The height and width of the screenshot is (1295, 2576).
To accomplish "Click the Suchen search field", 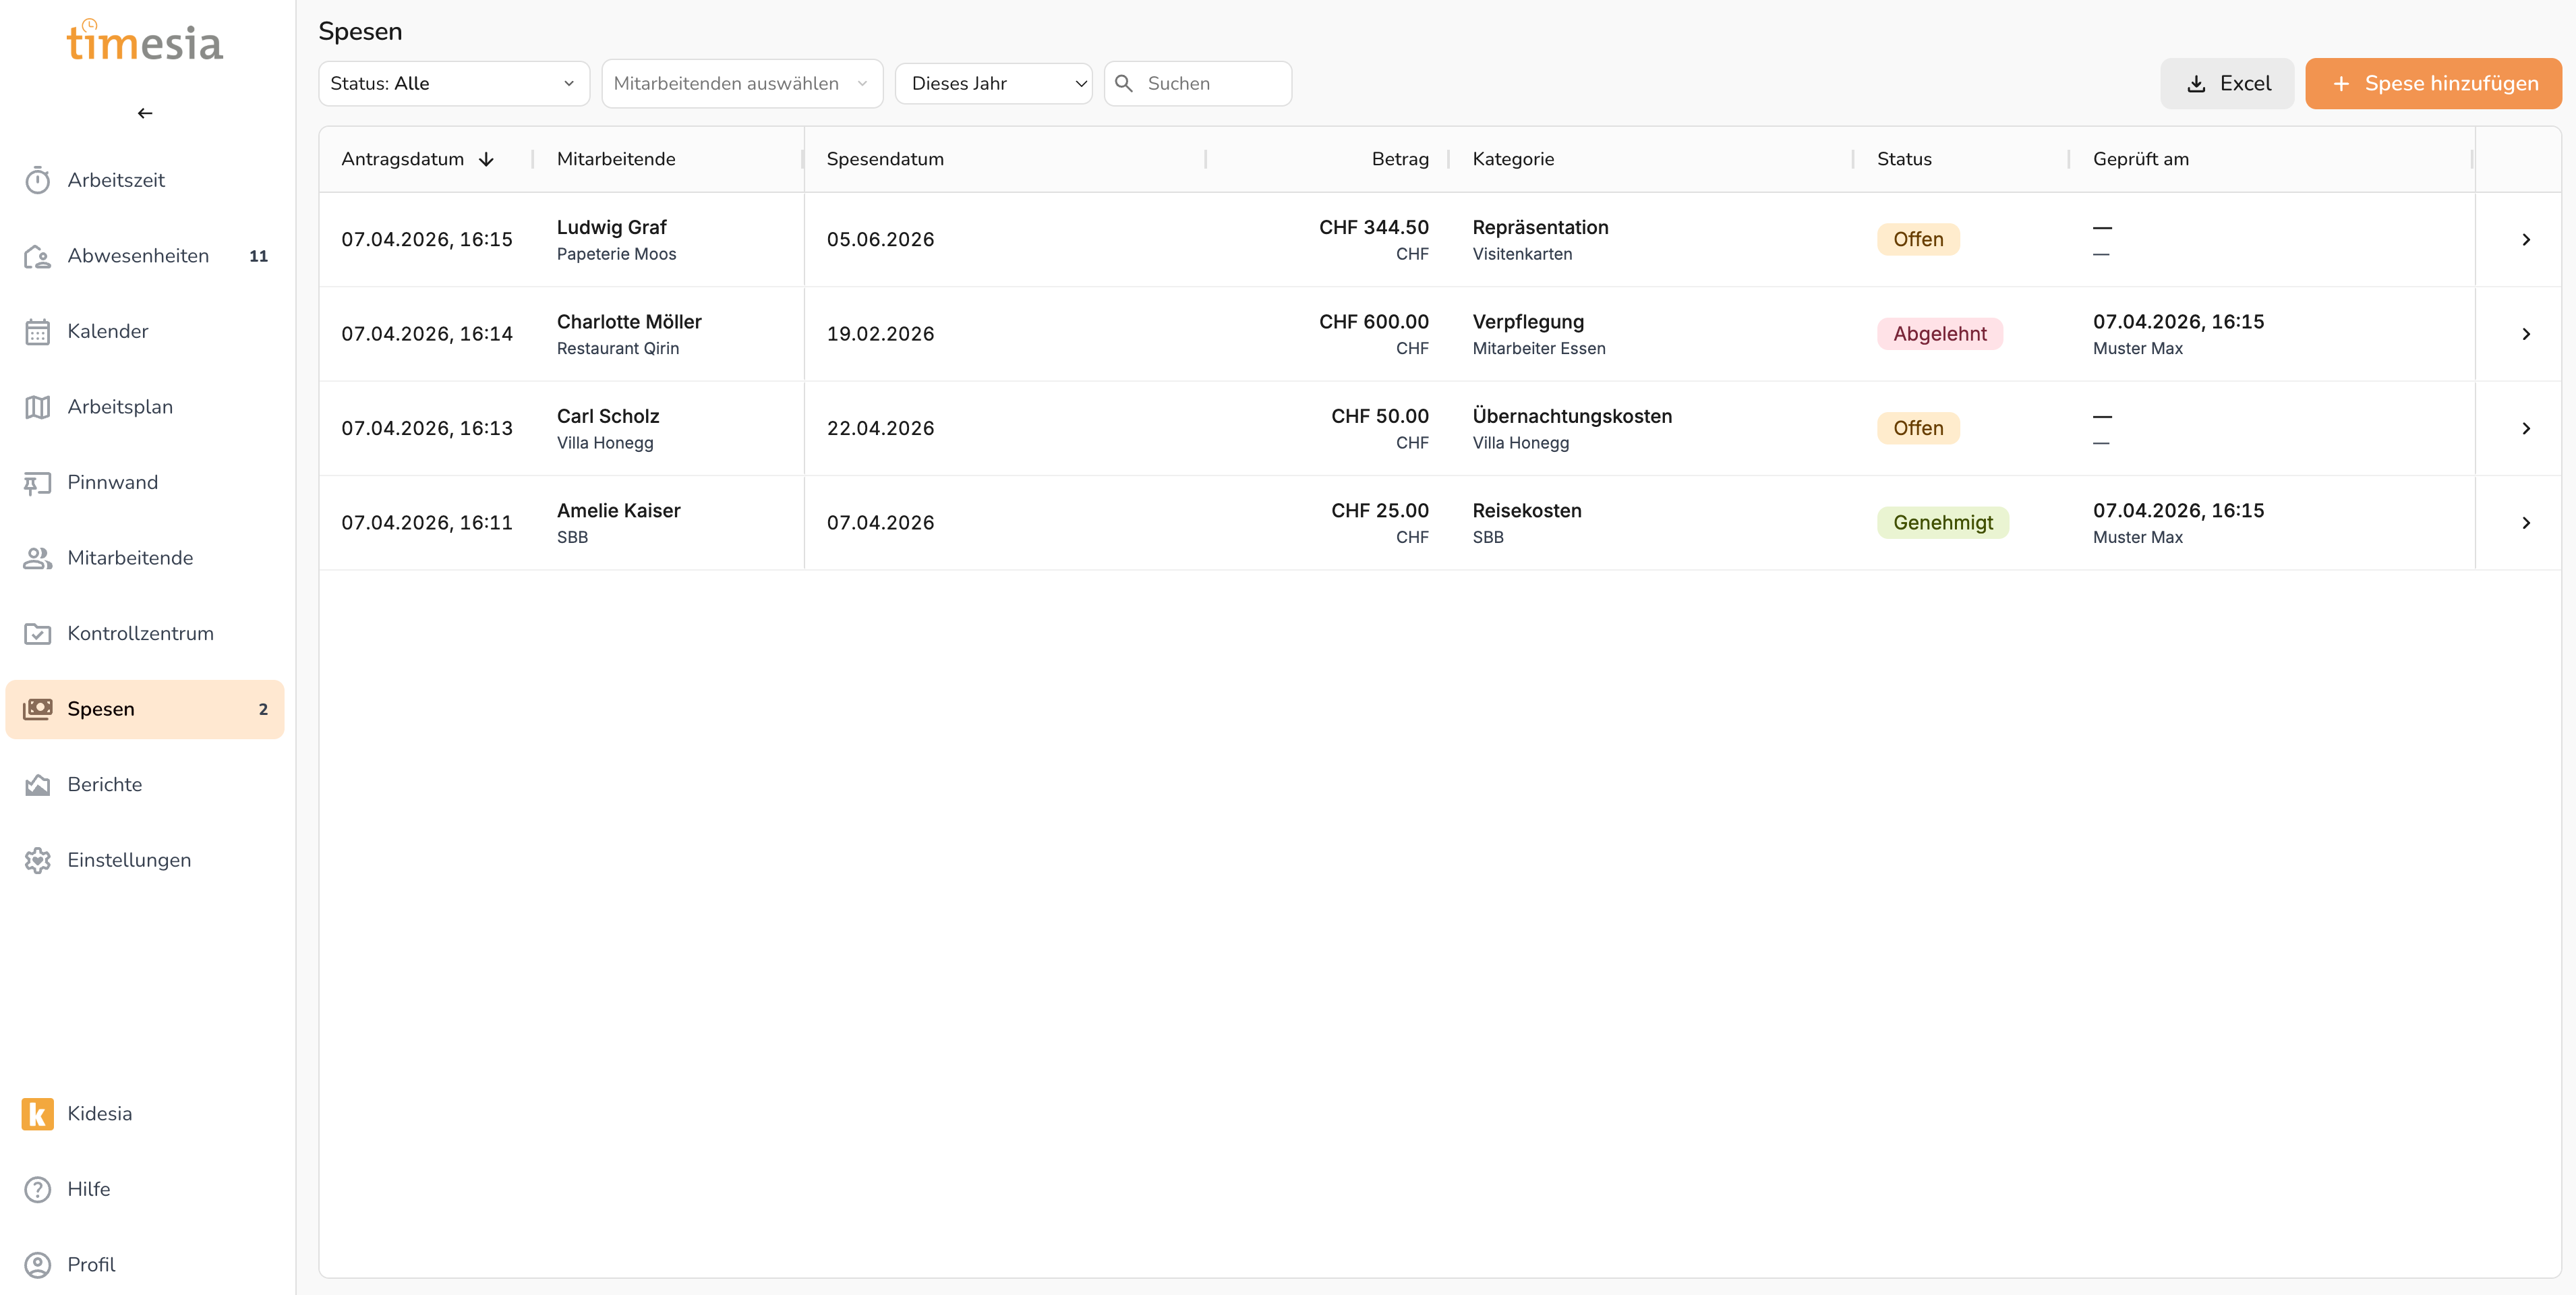I will (1211, 83).
